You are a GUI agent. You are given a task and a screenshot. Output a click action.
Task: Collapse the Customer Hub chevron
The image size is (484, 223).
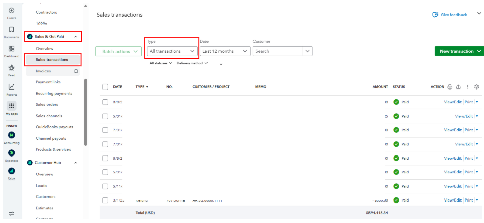click(x=76, y=163)
